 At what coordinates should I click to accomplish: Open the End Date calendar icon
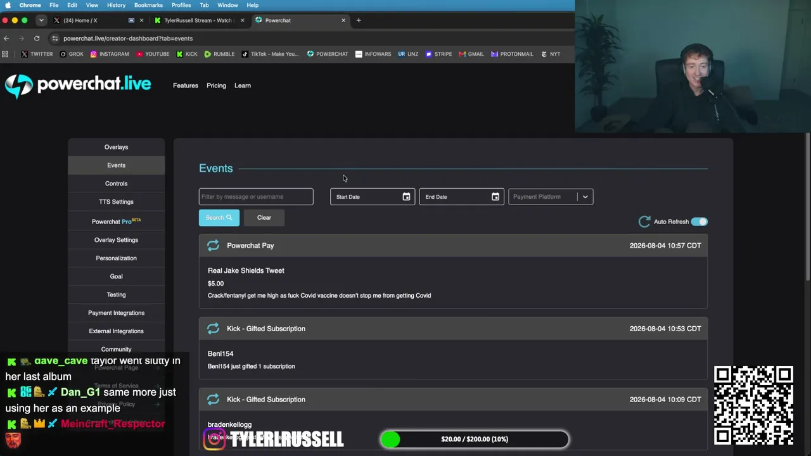[x=495, y=196]
